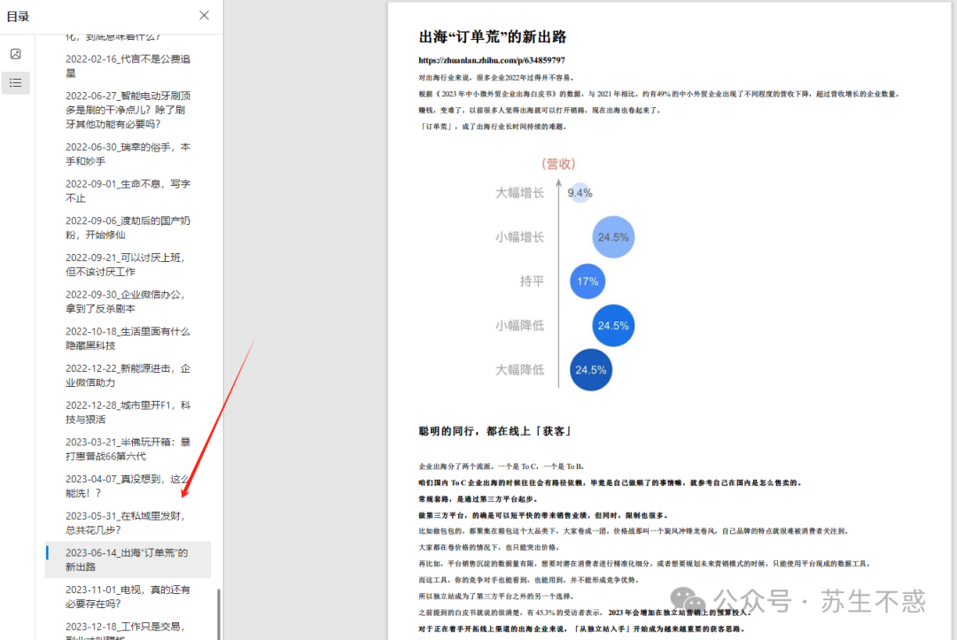Open 2022-10-18_生活里面有什么隐藏黑科技
Screen dimensions: 957x640
tap(127, 338)
